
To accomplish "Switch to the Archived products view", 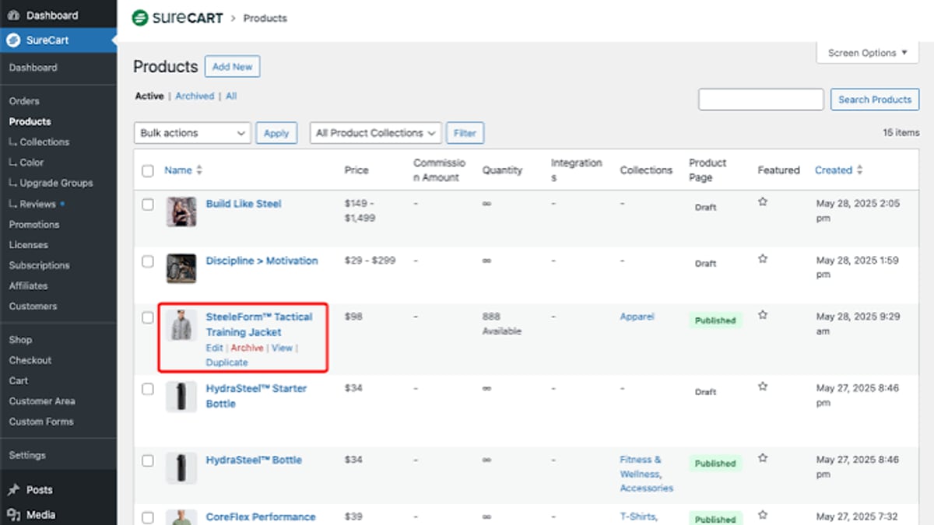I will tap(195, 96).
